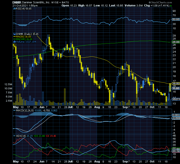This screenshot has width=180, height=164.
Task: Click the 7.5M volume scale label
Action: (x=9, y=93)
